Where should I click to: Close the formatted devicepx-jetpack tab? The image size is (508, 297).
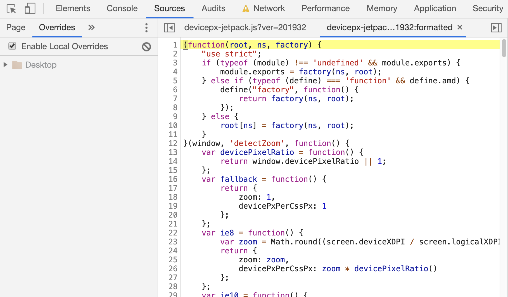pyautogui.click(x=460, y=27)
